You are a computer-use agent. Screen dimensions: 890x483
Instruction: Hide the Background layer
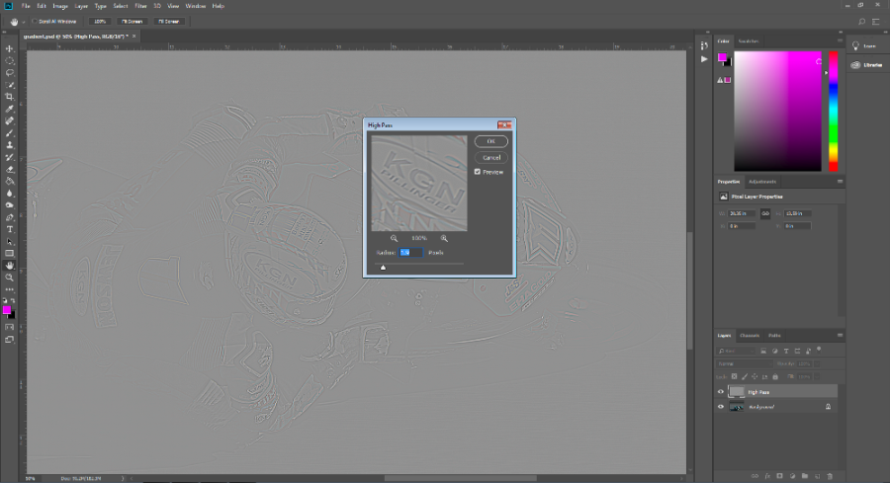721,407
